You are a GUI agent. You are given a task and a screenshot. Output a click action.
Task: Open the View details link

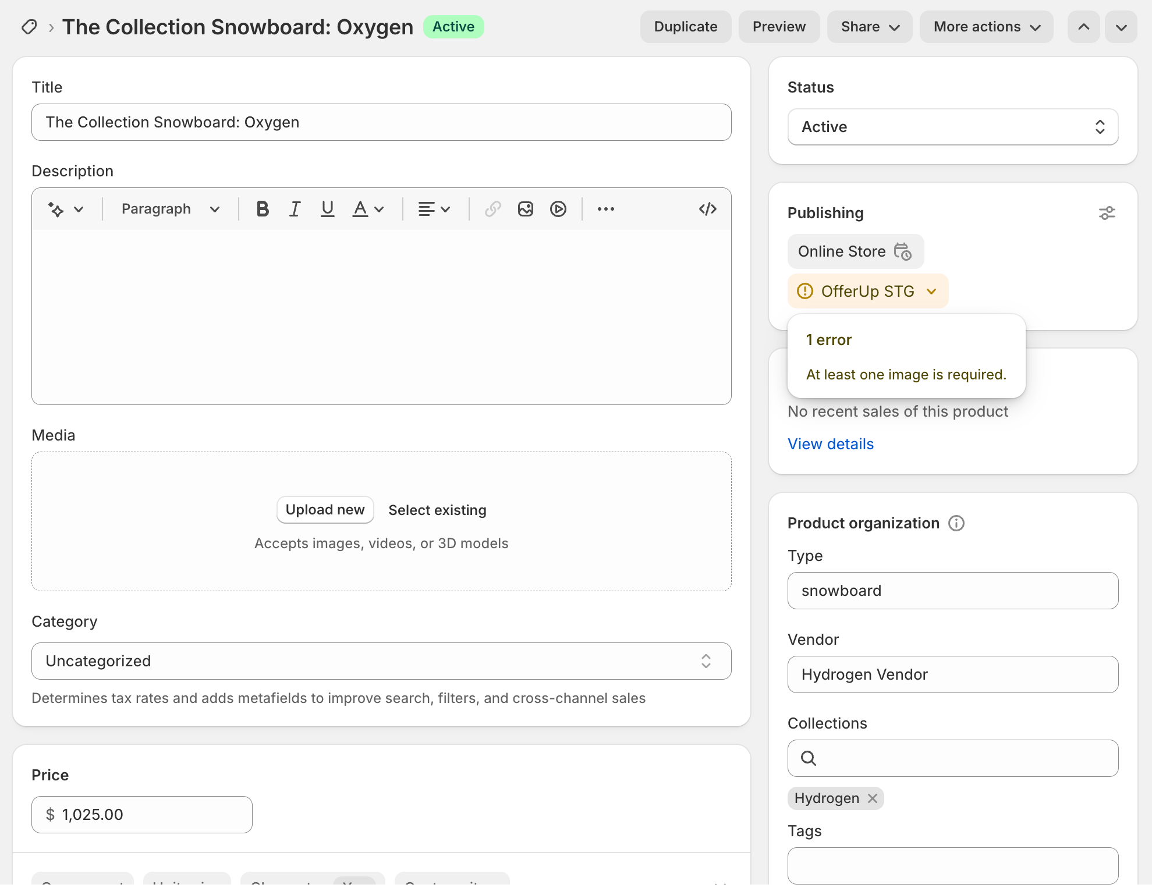click(830, 444)
